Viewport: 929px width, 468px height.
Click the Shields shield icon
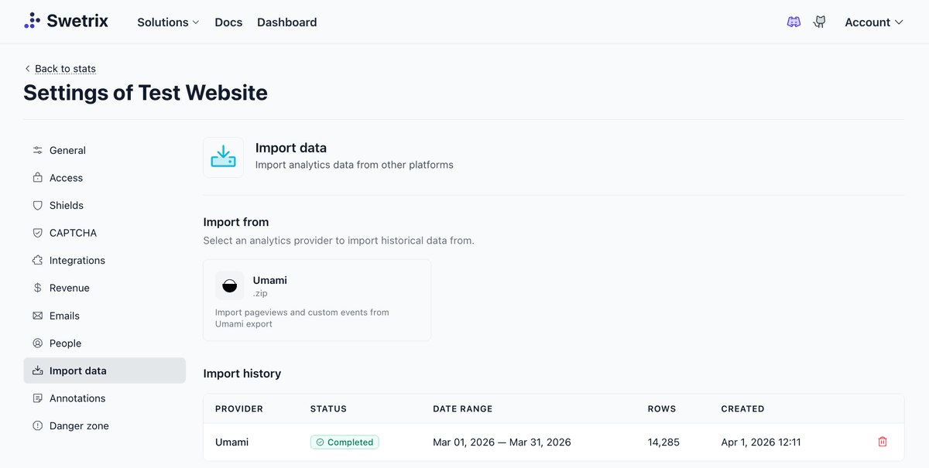(x=37, y=205)
